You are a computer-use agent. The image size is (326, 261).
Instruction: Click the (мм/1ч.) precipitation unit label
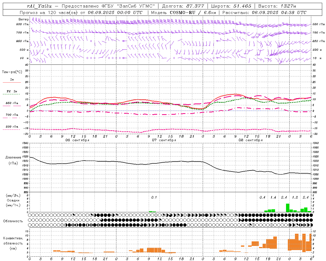tap(13, 205)
